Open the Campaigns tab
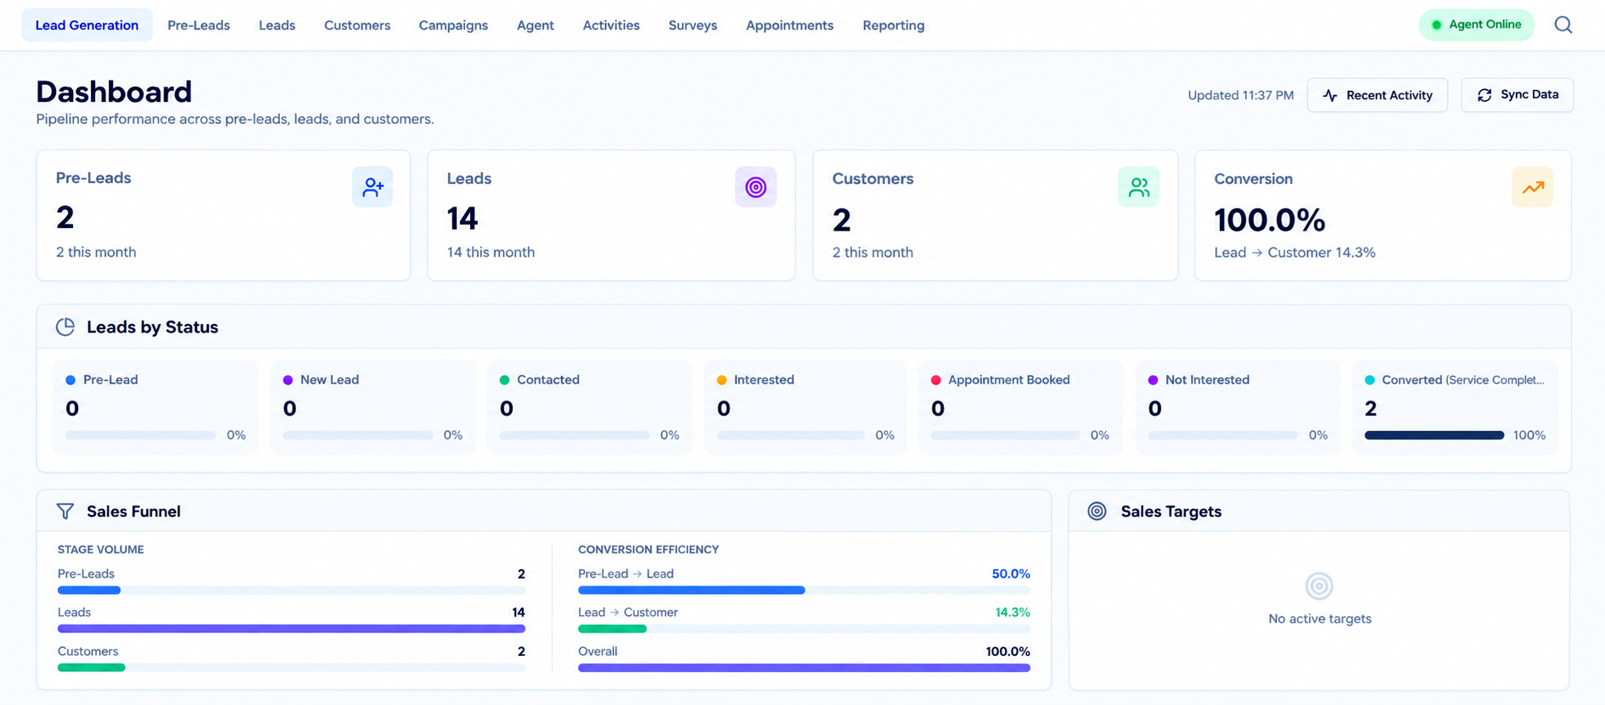The width and height of the screenshot is (1605, 705). point(453,25)
